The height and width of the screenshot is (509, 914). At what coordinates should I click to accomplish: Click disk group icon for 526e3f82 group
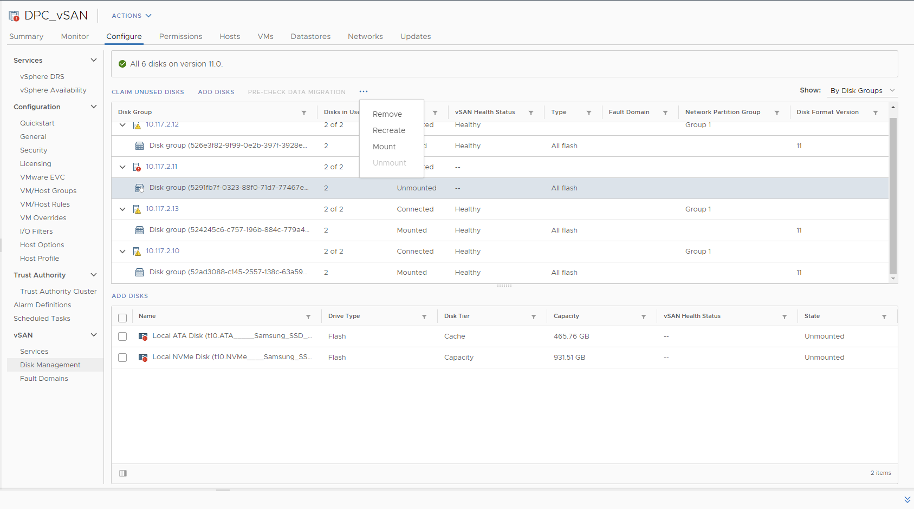pos(139,146)
